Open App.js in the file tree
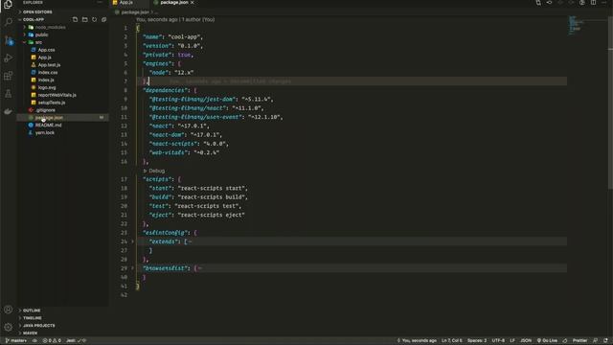Image resolution: width=613 pixels, height=345 pixels. (x=45, y=57)
